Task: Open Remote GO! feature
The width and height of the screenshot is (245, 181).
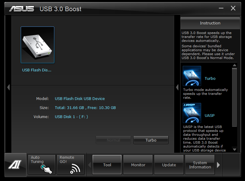Action: [71, 165]
